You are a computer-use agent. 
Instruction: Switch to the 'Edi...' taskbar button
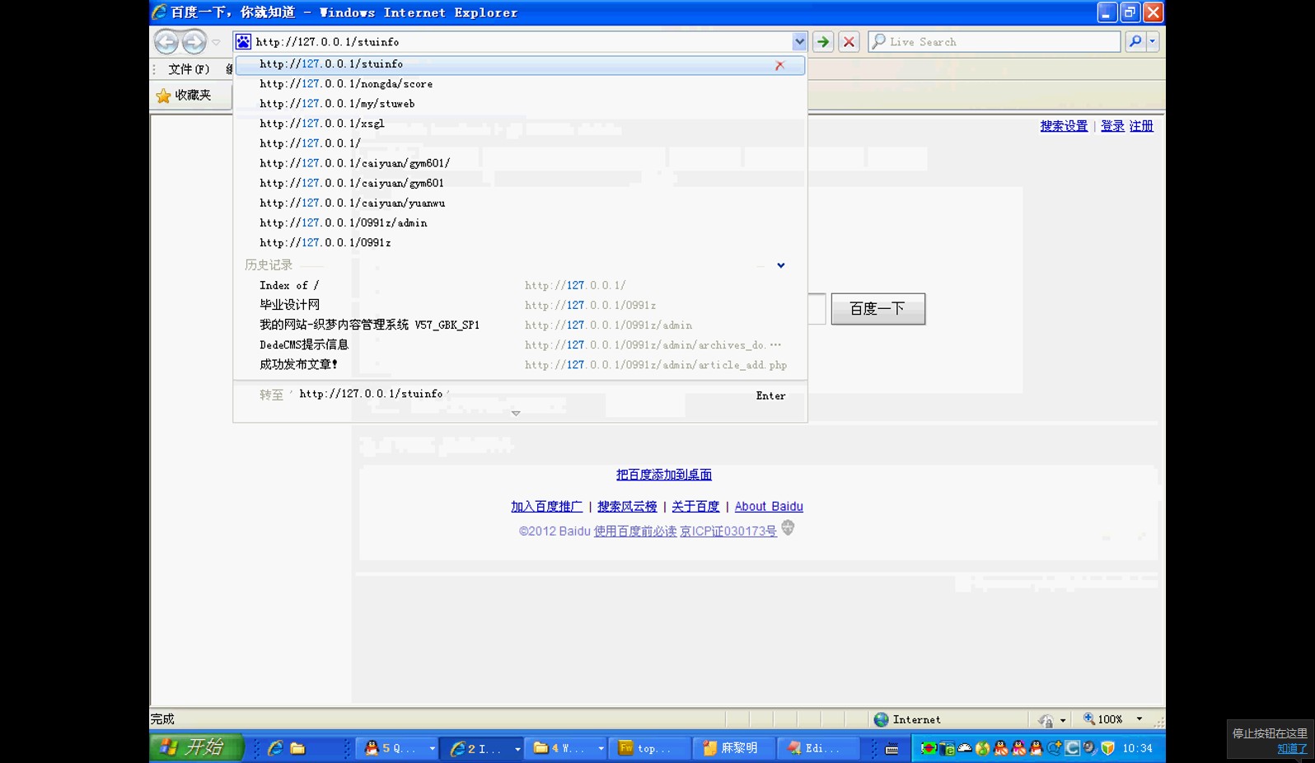[818, 748]
